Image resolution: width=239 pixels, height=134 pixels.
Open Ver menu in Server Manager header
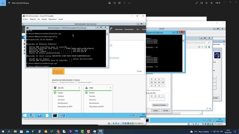click(x=138, y=29)
